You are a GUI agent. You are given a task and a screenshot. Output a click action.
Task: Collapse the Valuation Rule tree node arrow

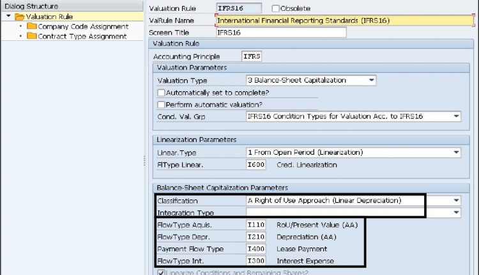[8, 16]
